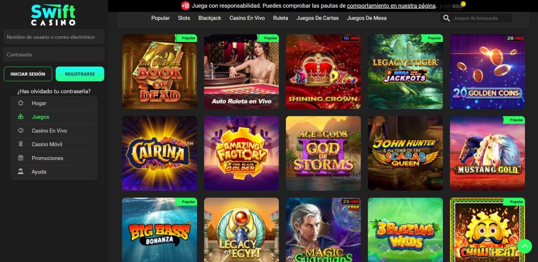Viewport: 538px width, 262px height.
Task: Select the Ruleta category tab
Action: click(x=281, y=18)
